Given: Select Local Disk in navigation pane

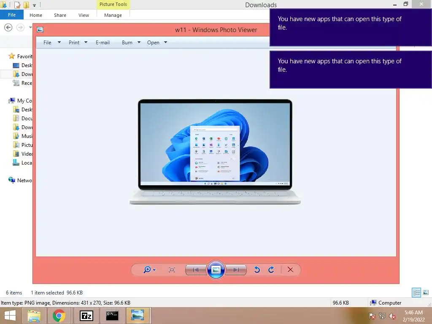Looking at the screenshot, I should pos(23,162).
